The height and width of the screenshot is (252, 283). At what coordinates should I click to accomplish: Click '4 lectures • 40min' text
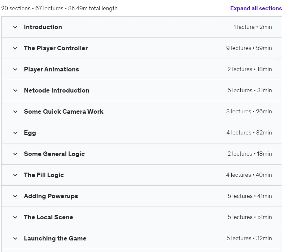click(x=249, y=175)
